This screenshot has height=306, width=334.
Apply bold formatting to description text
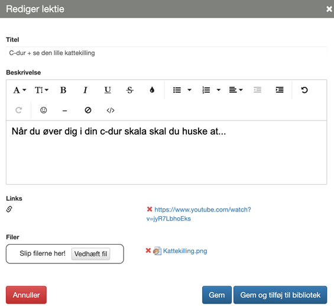(x=63, y=90)
